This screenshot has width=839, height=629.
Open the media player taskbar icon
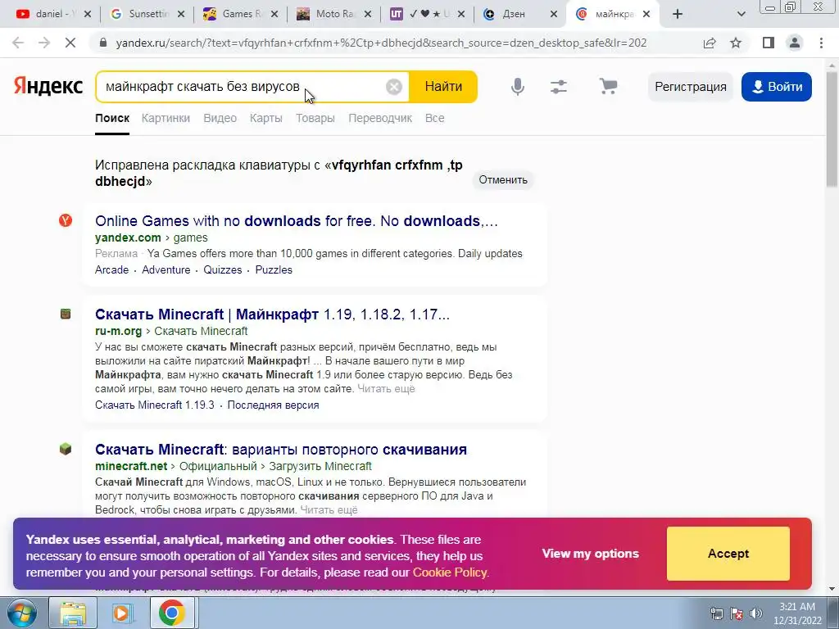(x=122, y=613)
